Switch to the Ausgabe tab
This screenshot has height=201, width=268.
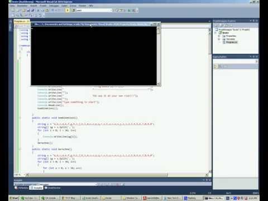pyautogui.click(x=36, y=188)
